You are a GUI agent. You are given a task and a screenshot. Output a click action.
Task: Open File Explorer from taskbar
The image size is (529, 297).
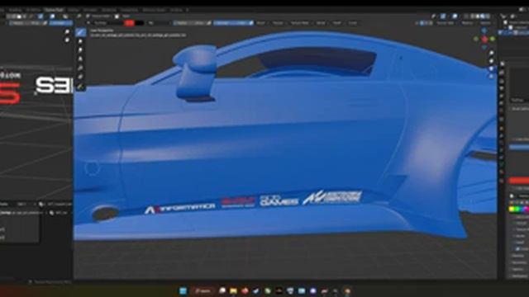pos(233,291)
